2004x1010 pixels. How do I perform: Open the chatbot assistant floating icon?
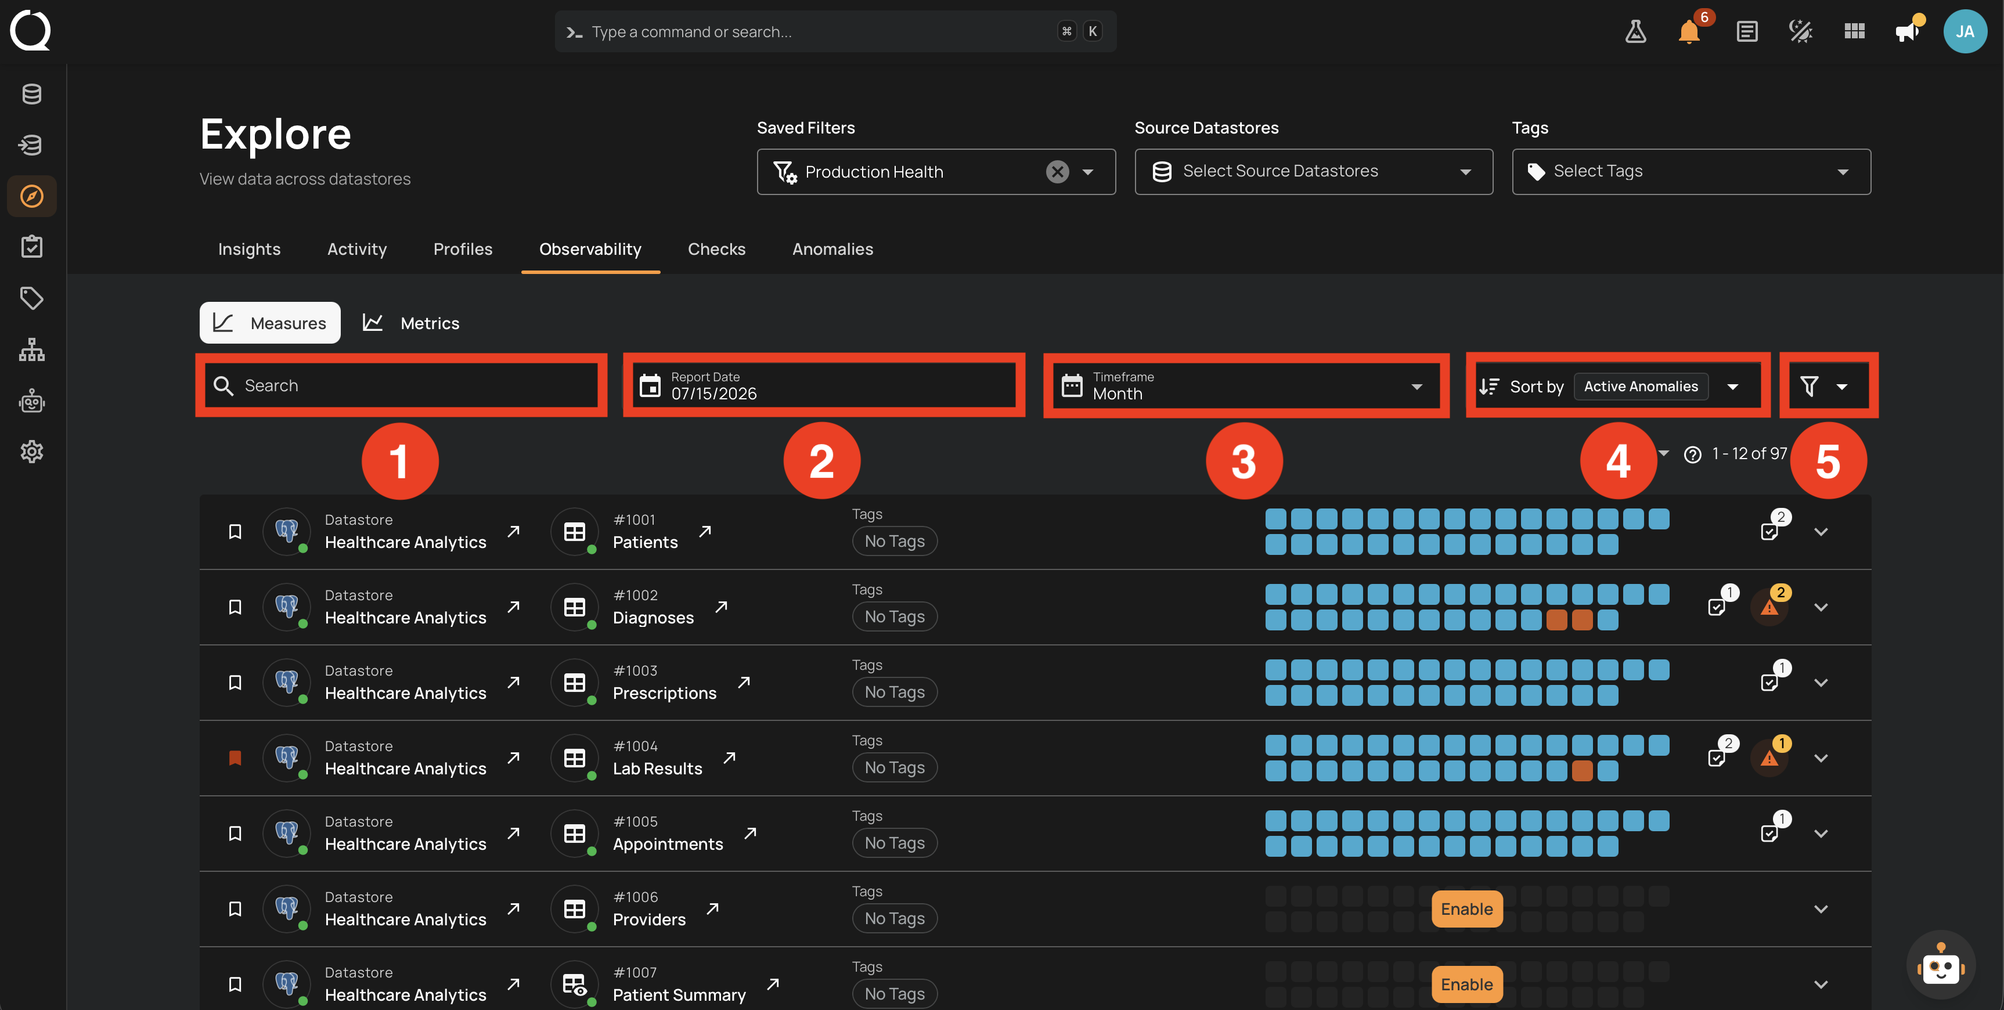tap(1941, 966)
